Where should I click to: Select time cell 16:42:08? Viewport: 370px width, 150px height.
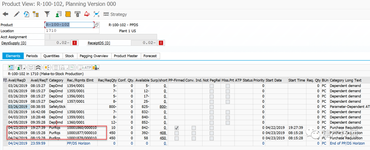39,112
